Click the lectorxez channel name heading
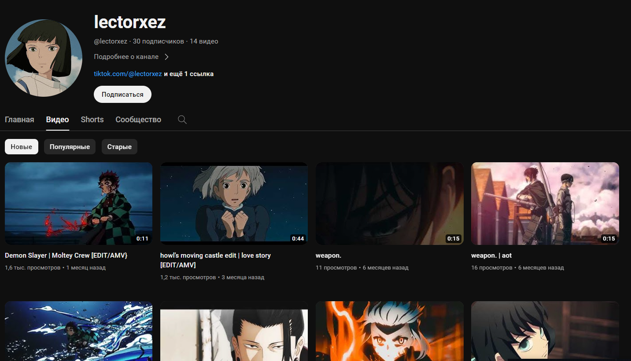Screen dimensions: 631x361 tap(130, 22)
